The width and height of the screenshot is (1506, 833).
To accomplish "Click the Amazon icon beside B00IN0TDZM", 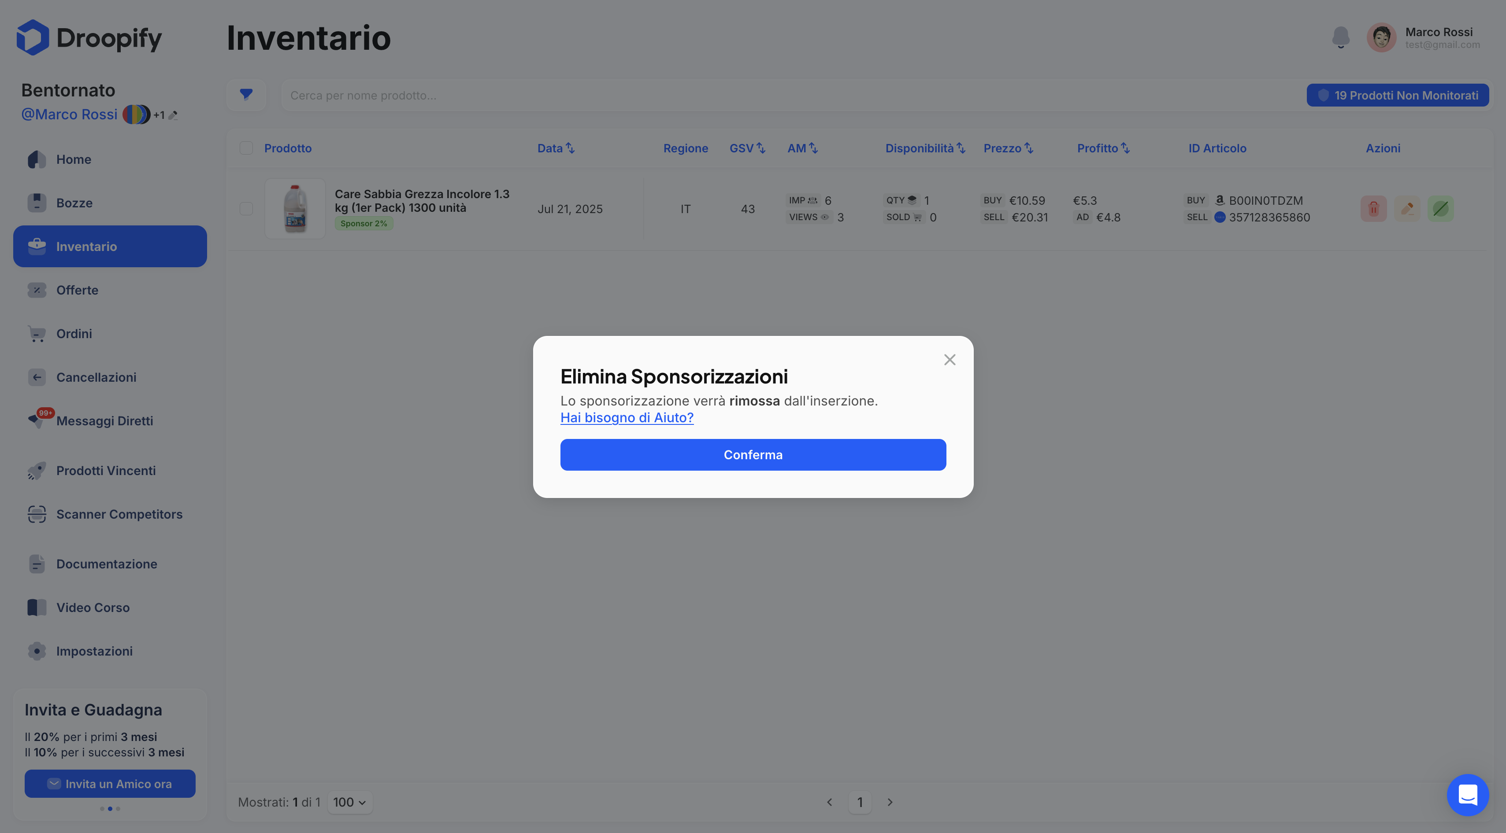I will tap(1220, 200).
